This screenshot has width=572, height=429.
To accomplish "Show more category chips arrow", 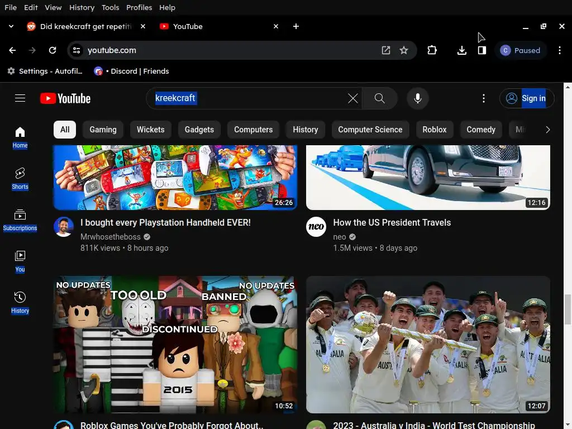I will pyautogui.click(x=547, y=130).
